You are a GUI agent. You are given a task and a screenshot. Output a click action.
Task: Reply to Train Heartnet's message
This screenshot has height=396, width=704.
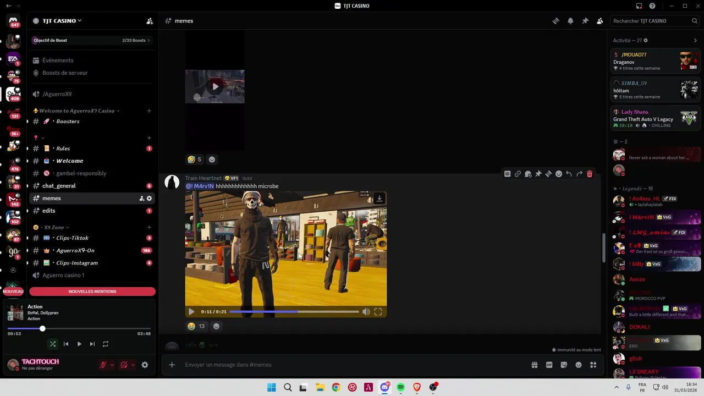point(569,174)
